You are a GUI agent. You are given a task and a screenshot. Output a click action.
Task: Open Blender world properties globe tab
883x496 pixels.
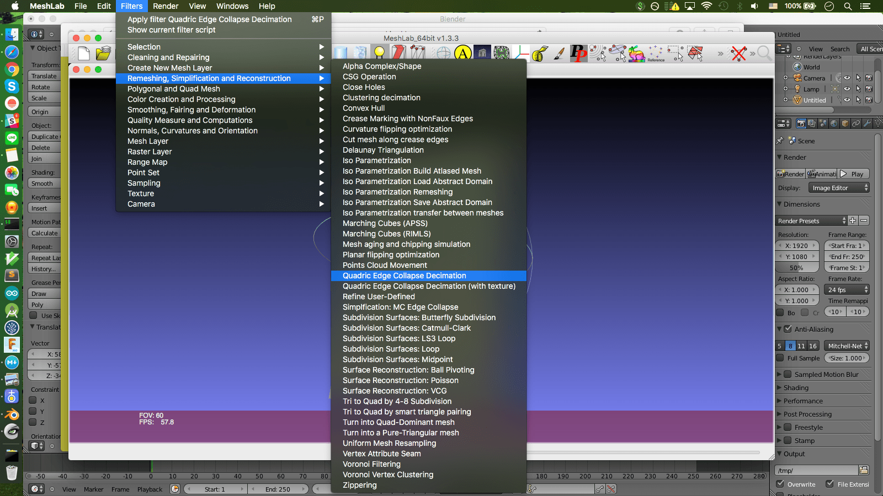pos(834,123)
